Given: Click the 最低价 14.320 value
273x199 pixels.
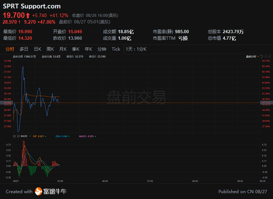Looking at the screenshot, I should point(25,38).
